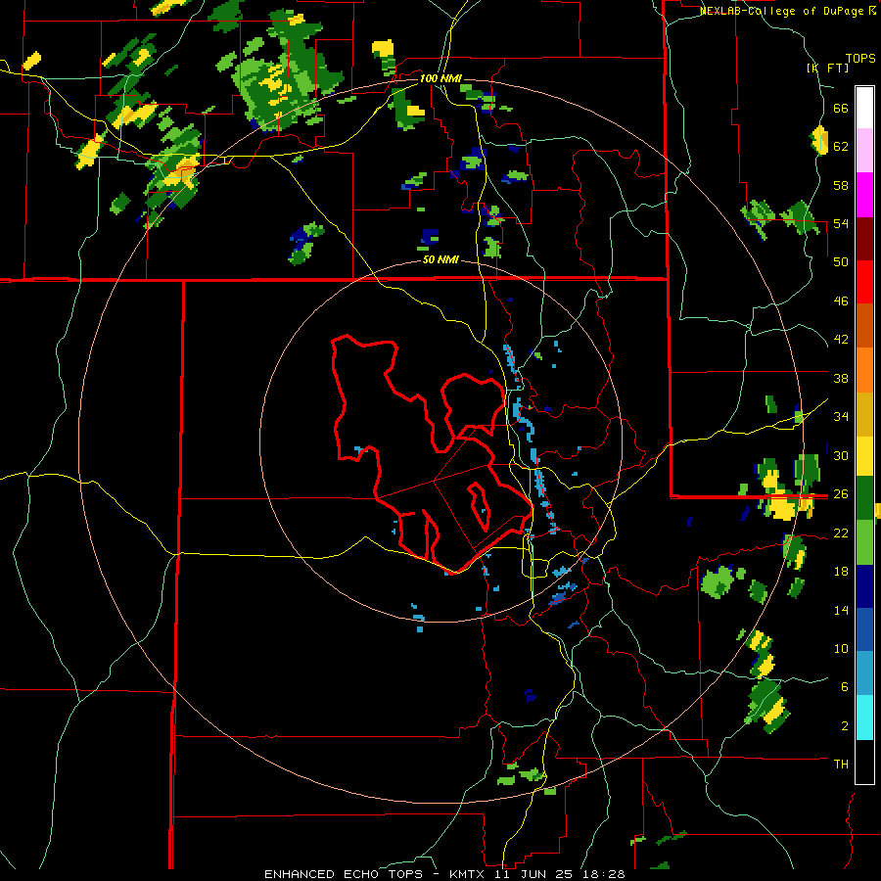Click the 18 value on the legend scale
The image size is (881, 881).
[x=841, y=572]
